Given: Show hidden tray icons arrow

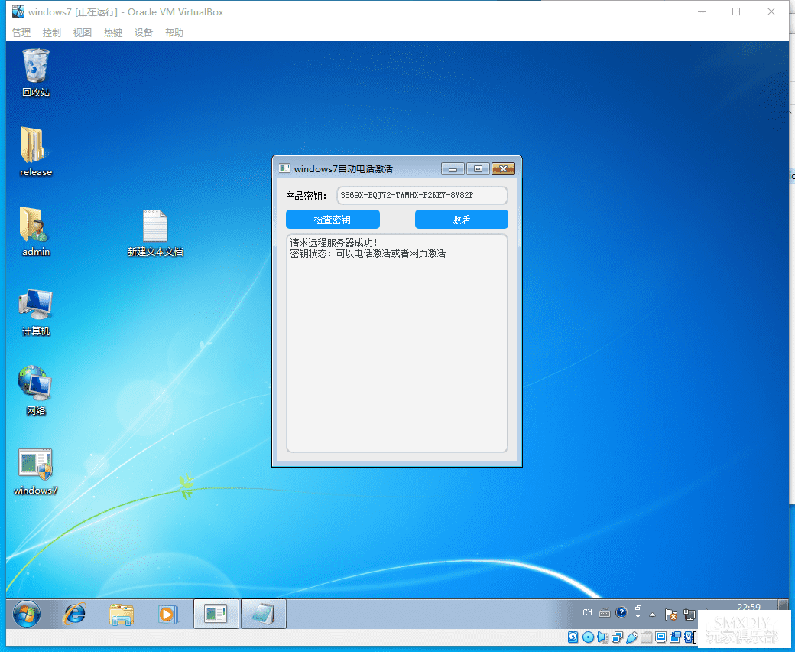Looking at the screenshot, I should pyautogui.click(x=653, y=615).
